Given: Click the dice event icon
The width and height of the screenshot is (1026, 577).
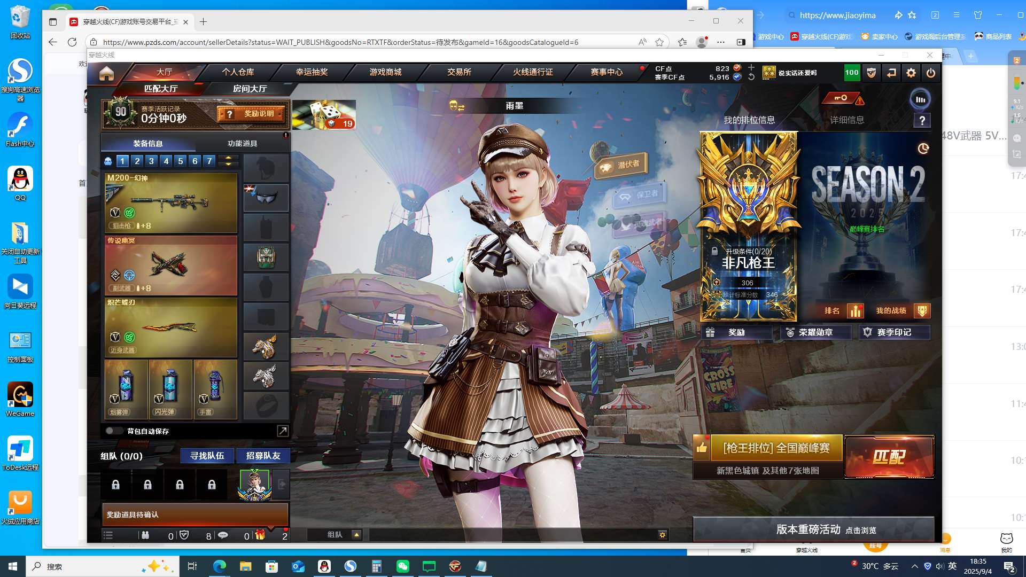Looking at the screenshot, I should point(324,114).
